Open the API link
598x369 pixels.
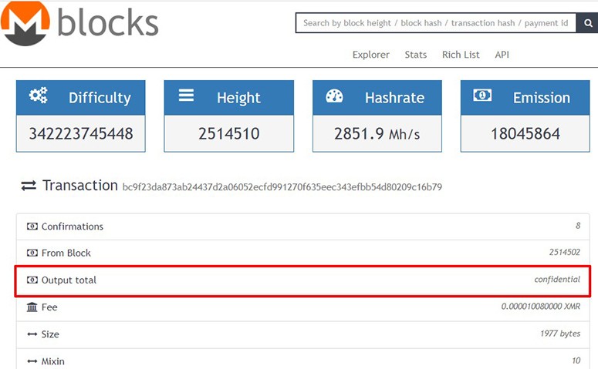(502, 55)
